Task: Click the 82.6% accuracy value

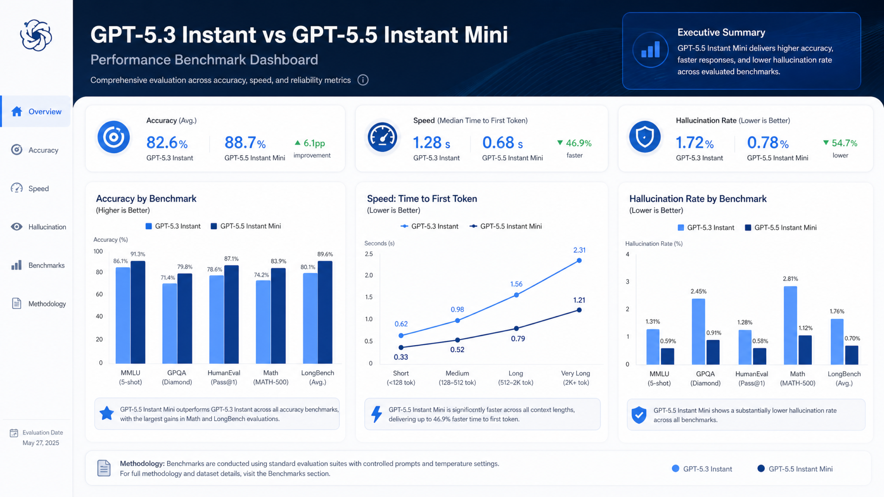Action: point(167,142)
